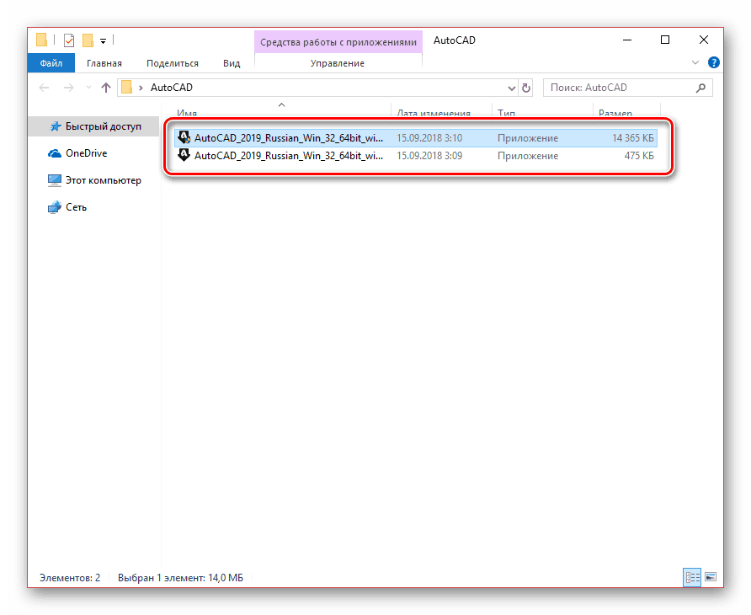Select Быстрый доступ in the sidebar
751x615 pixels.
[94, 126]
